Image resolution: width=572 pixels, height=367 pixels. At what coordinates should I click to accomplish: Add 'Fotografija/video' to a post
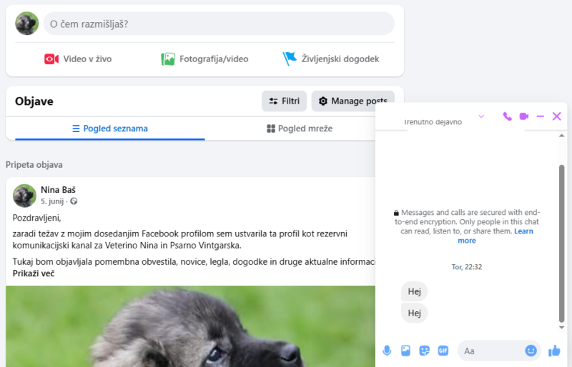[204, 59]
